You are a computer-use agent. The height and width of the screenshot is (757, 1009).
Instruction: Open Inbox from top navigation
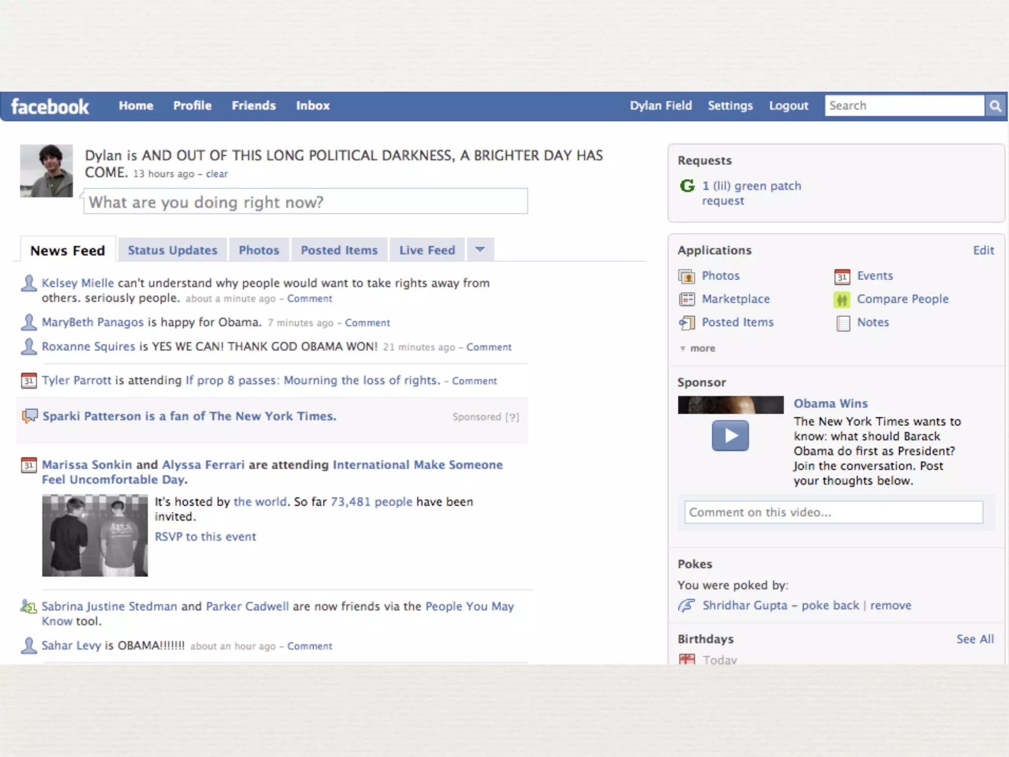(312, 106)
